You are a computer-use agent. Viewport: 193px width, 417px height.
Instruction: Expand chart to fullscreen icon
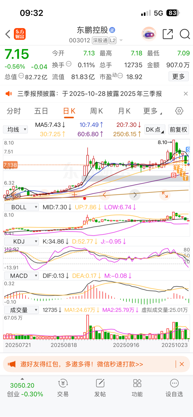point(165,195)
